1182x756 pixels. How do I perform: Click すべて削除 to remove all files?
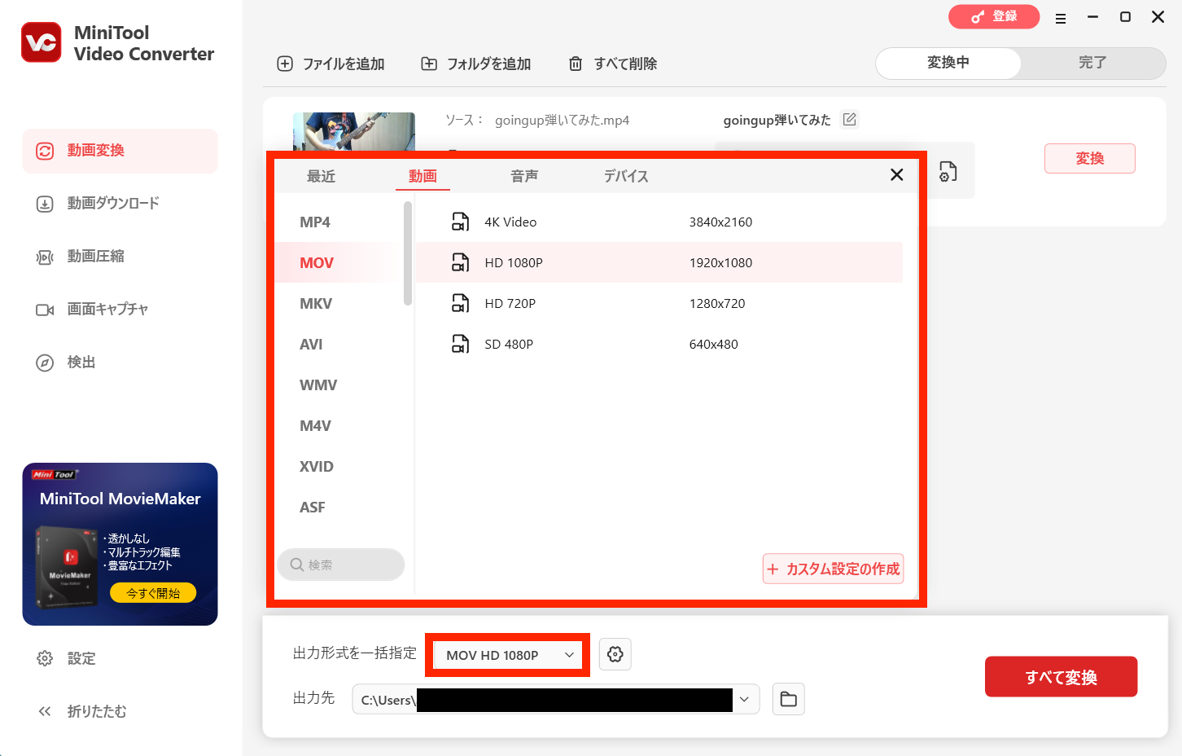point(612,64)
